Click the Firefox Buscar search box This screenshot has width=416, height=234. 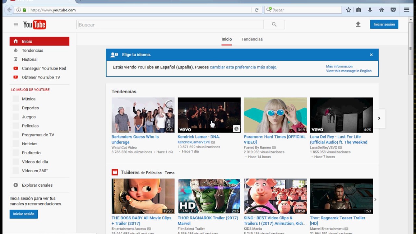303,10
